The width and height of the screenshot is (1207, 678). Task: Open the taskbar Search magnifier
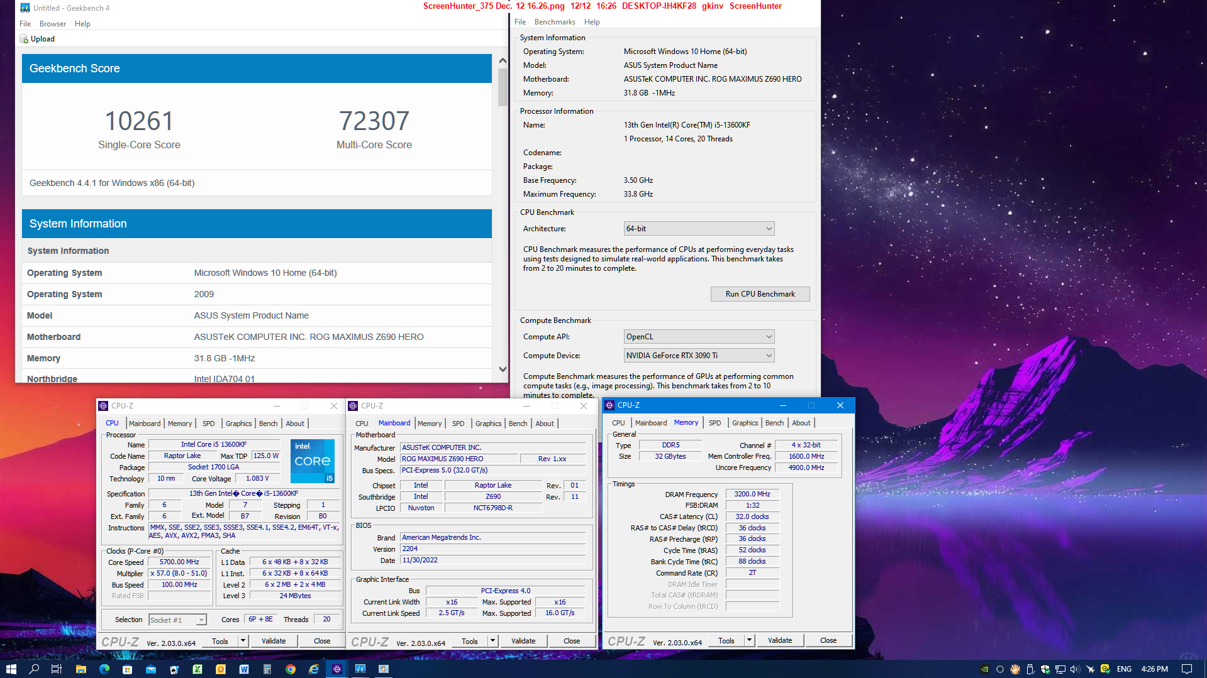pos(34,669)
